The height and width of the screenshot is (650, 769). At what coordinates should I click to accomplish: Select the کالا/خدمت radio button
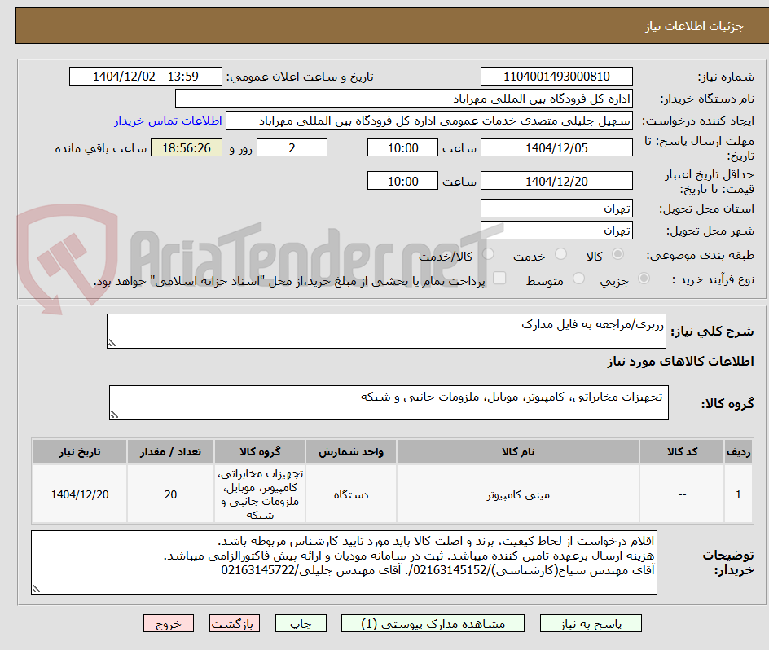pyautogui.click(x=488, y=254)
